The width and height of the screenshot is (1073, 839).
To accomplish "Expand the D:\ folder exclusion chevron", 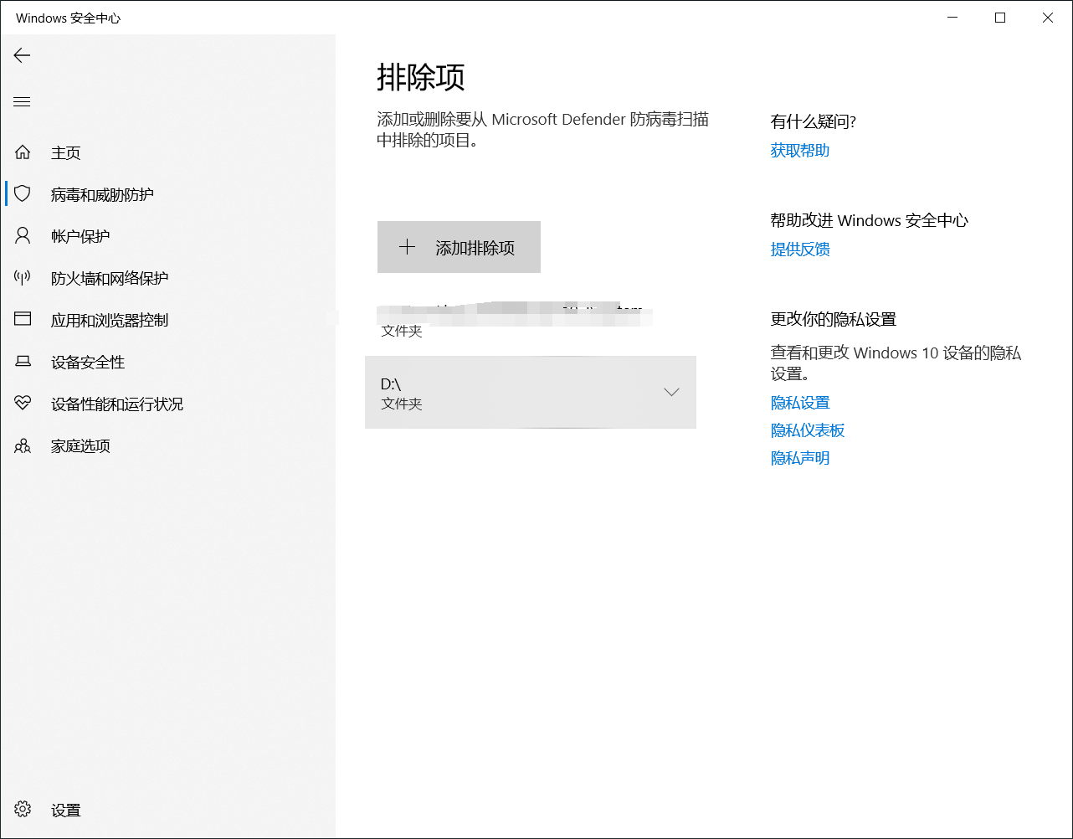I will 671,392.
